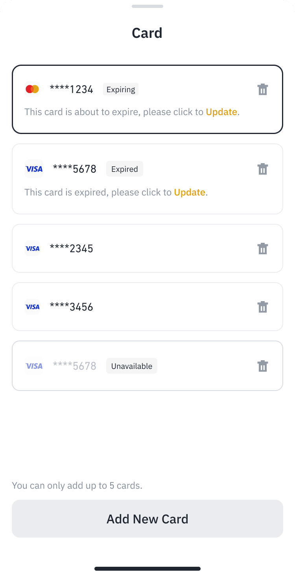Viewport: 295px width, 577px height.
Task: Click the Mastercard logo
Action: click(x=32, y=89)
